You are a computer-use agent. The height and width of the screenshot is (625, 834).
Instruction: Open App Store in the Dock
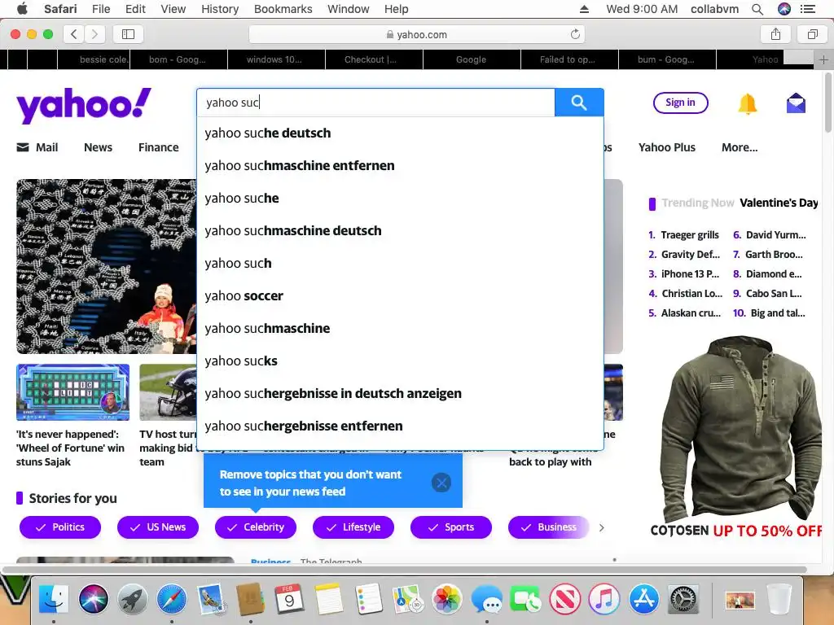pos(643,599)
